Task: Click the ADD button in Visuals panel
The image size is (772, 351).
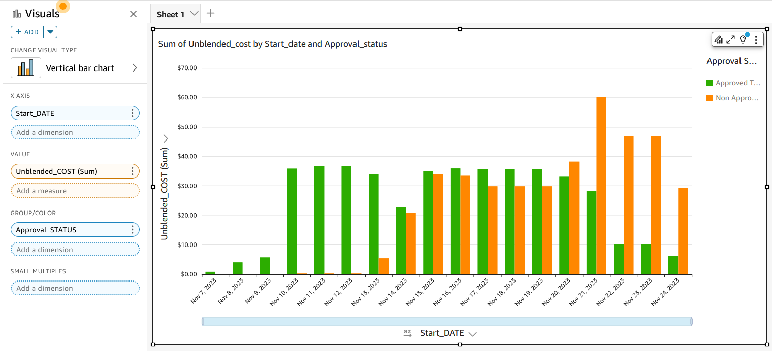Action: (28, 31)
